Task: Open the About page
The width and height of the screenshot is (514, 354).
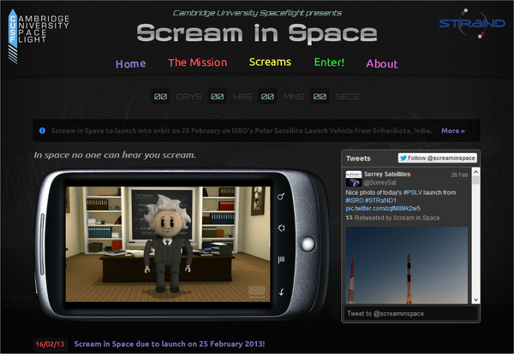Action: click(382, 63)
